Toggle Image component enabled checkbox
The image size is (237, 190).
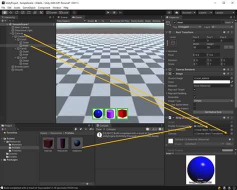173,73
